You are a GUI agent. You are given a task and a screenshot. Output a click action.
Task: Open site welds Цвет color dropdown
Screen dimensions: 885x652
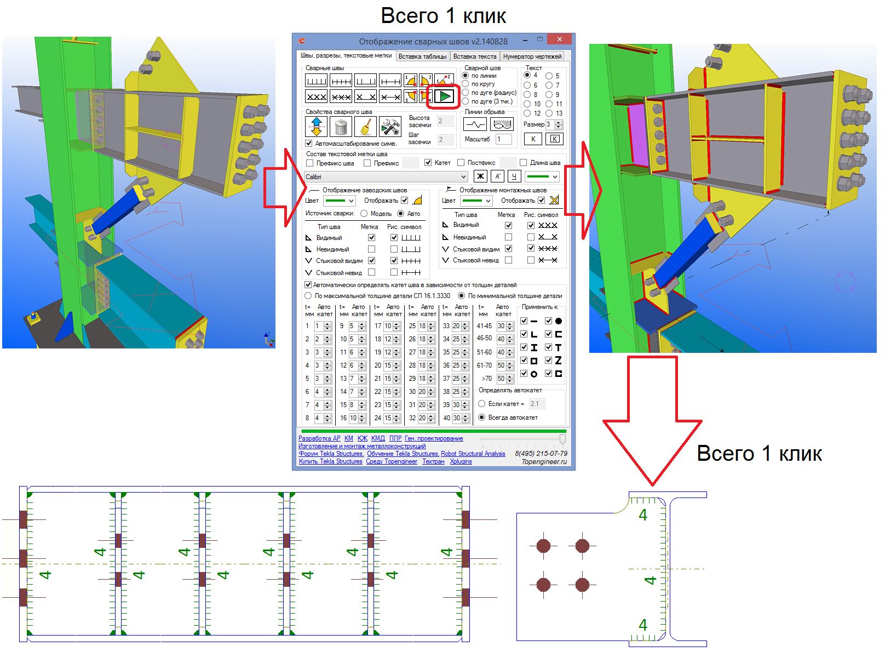(x=476, y=201)
